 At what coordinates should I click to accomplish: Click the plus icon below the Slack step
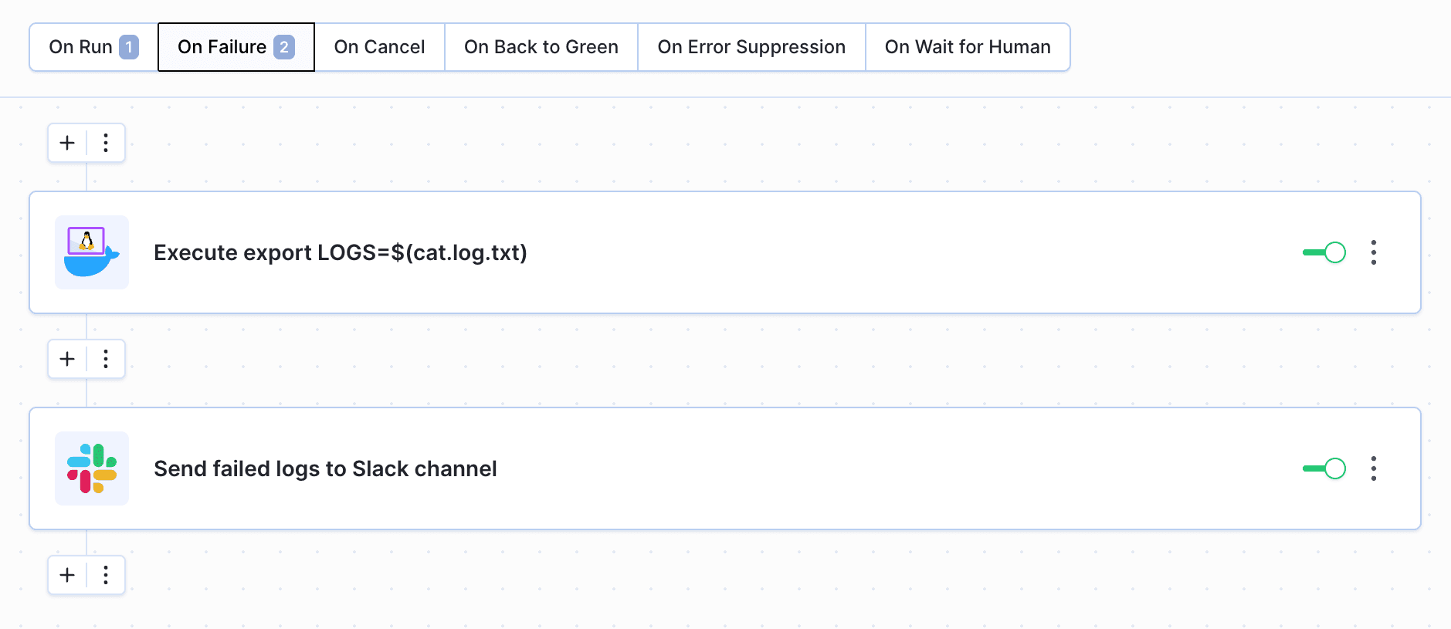point(67,575)
